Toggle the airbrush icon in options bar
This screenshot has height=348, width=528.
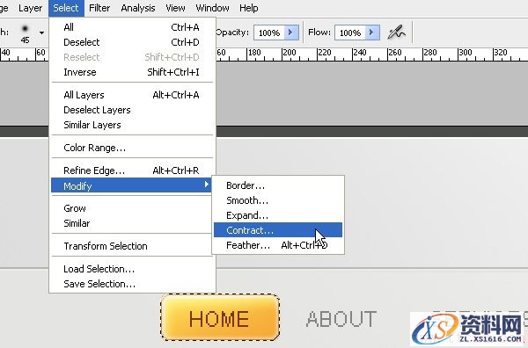click(x=396, y=33)
